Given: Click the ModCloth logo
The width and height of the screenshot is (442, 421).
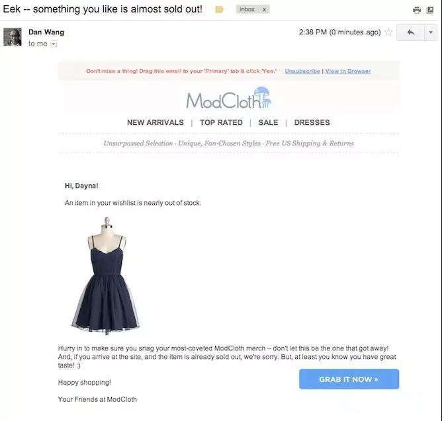Looking at the screenshot, I should pos(229,98).
